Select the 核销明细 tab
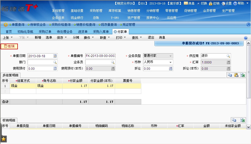This screenshot has width=251, height=144. coord(9,120)
